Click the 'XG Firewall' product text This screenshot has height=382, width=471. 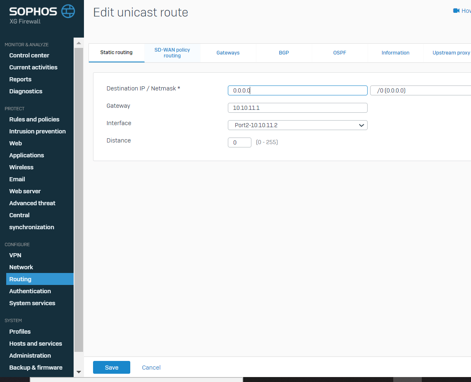coord(25,21)
